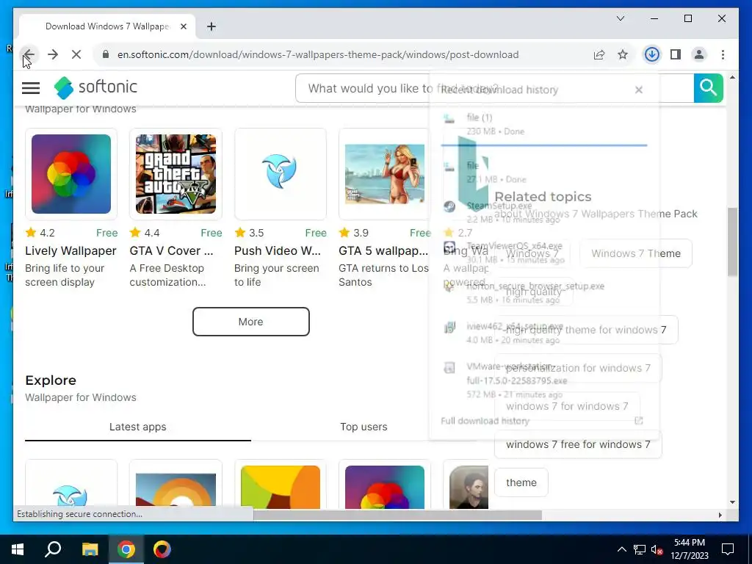Click the Explore heading
This screenshot has width=752, height=564.
point(51,380)
